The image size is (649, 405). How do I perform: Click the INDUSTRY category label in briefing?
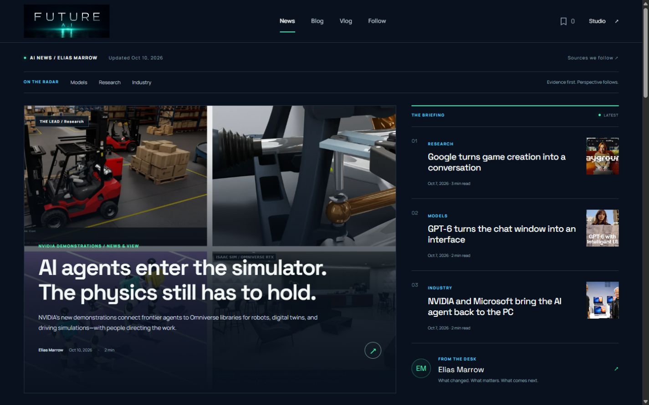pos(440,288)
